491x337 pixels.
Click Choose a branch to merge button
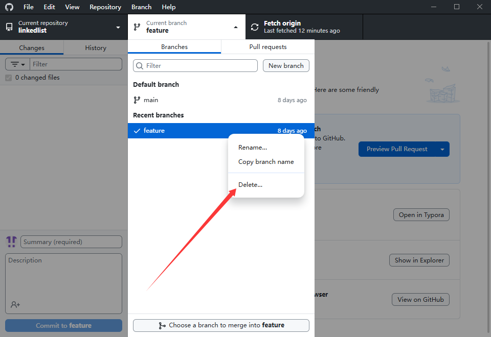pyautogui.click(x=221, y=325)
